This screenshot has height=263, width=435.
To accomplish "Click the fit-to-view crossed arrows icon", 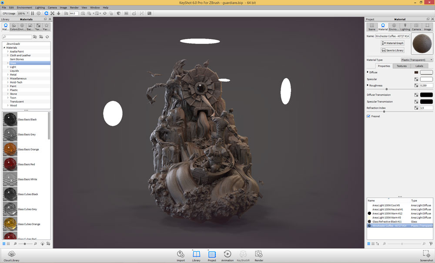I will pyautogui.click(x=52, y=13).
